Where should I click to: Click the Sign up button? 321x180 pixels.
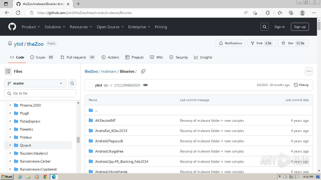click(x=300, y=27)
